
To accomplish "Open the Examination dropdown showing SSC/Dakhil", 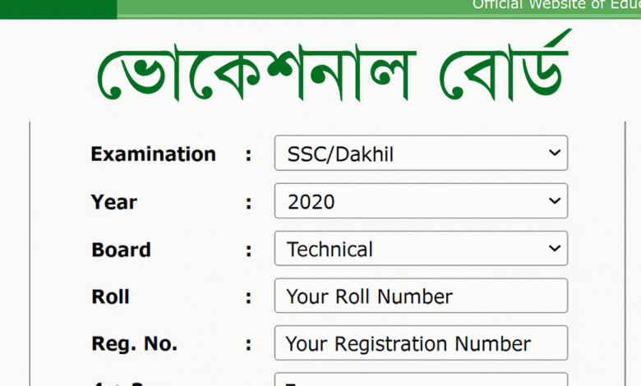I will click(x=421, y=153).
